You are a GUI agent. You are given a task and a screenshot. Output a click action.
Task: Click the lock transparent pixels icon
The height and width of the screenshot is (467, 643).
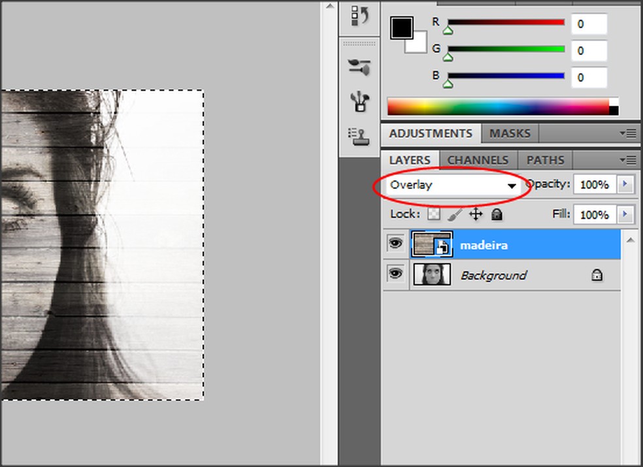[x=434, y=214]
